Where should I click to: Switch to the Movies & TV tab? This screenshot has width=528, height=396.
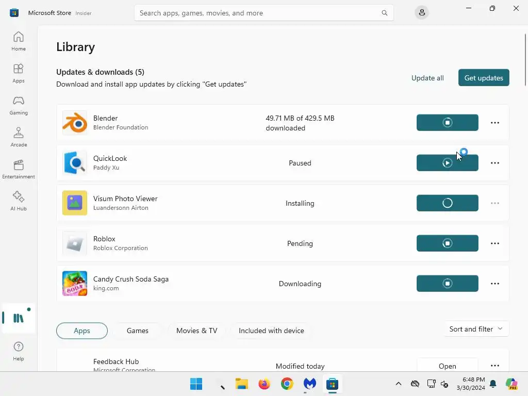point(196,331)
